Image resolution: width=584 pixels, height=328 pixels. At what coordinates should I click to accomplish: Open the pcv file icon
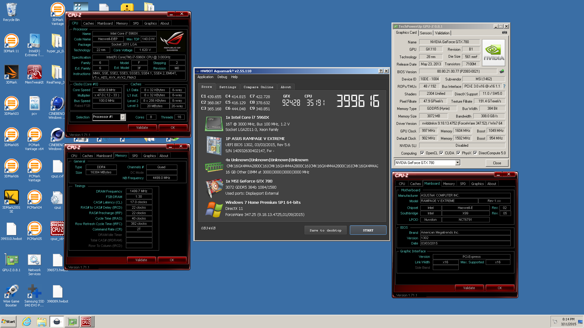click(x=34, y=106)
